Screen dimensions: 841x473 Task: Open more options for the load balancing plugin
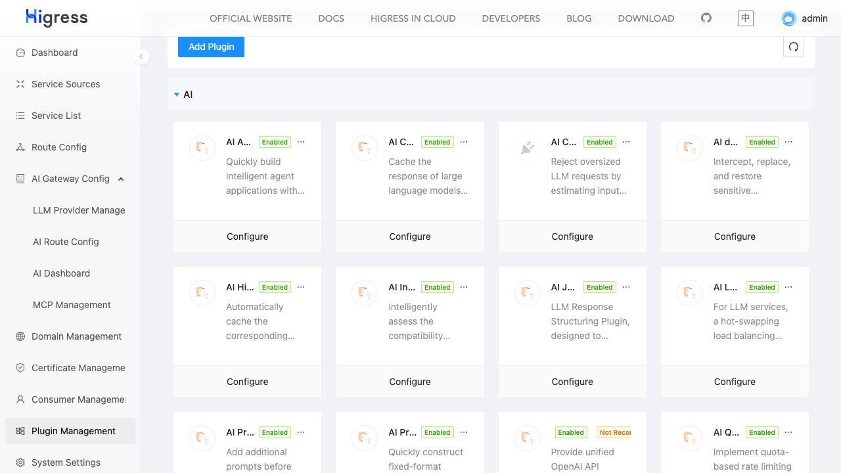coord(788,287)
